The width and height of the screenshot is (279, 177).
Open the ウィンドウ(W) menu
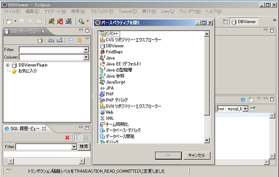190,11
